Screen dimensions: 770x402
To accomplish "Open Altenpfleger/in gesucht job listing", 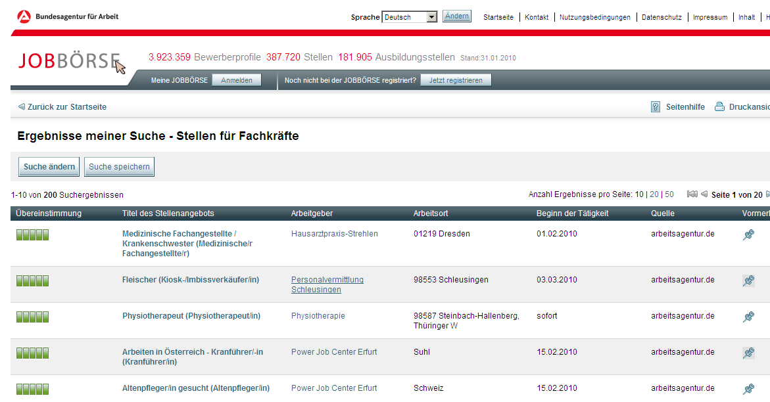I will tap(196, 388).
